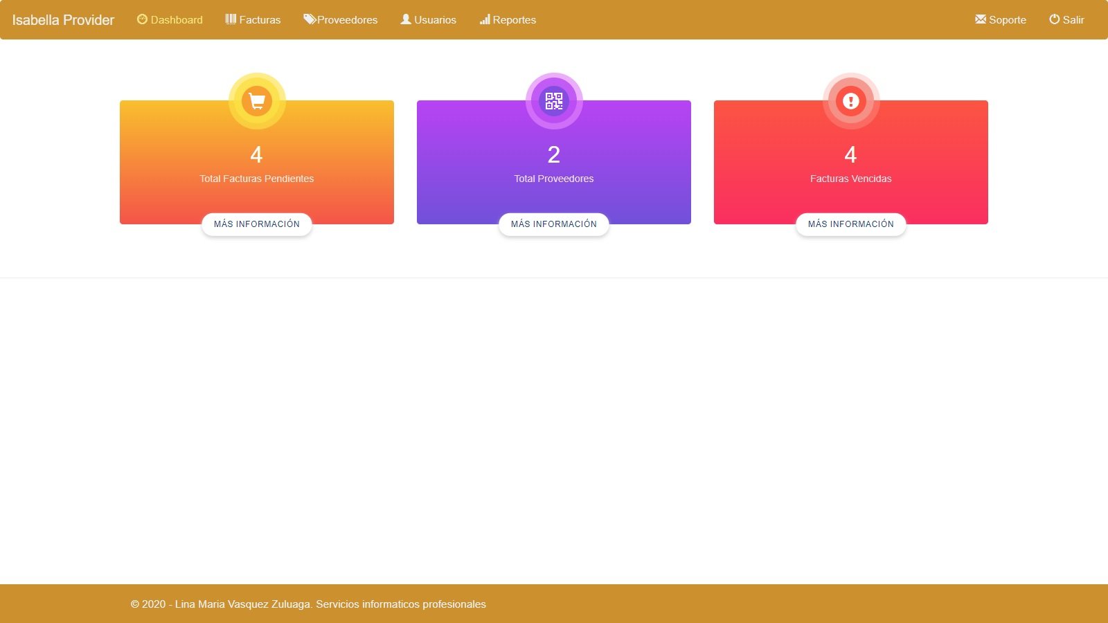Click the number 4 on the red card
1108x623 pixels.
[851, 154]
